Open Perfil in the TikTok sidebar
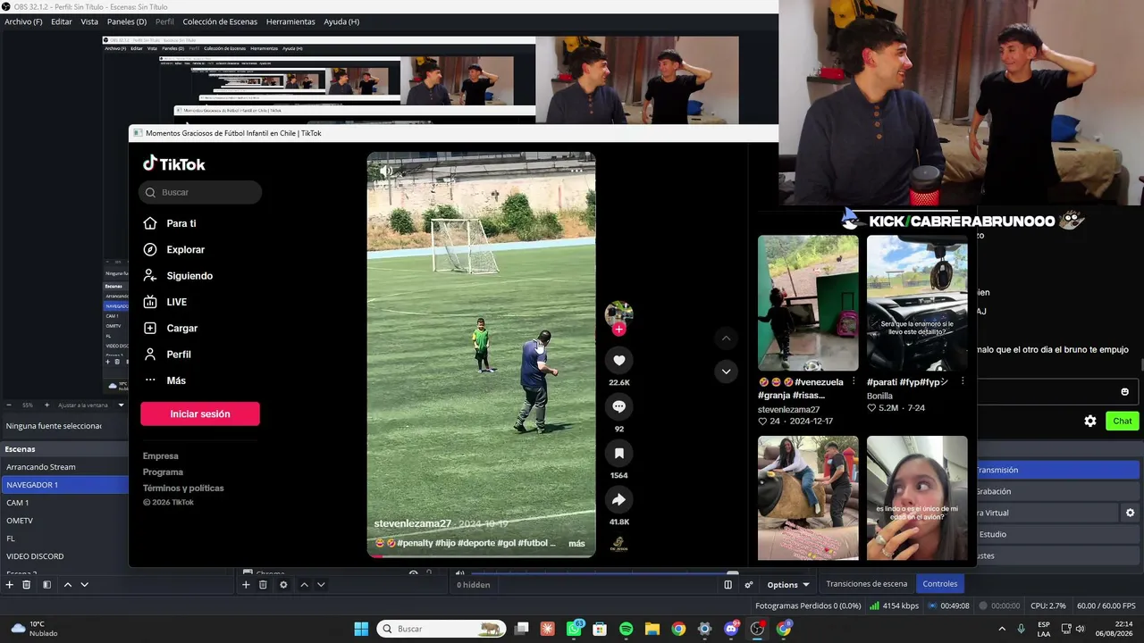Viewport: 1144px width, 643px height. [x=178, y=355]
